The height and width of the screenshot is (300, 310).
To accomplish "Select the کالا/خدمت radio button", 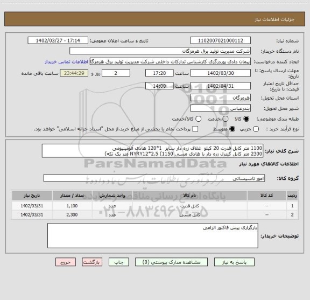I will point(198,119).
